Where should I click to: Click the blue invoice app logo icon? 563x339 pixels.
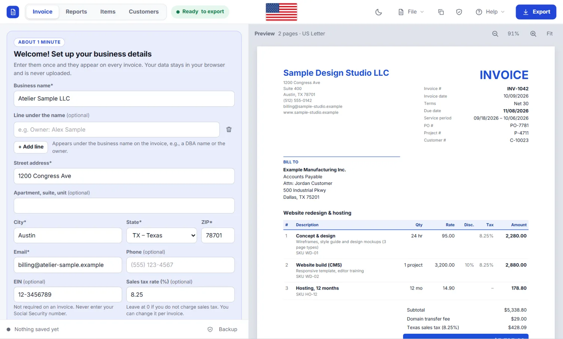[x=13, y=12]
